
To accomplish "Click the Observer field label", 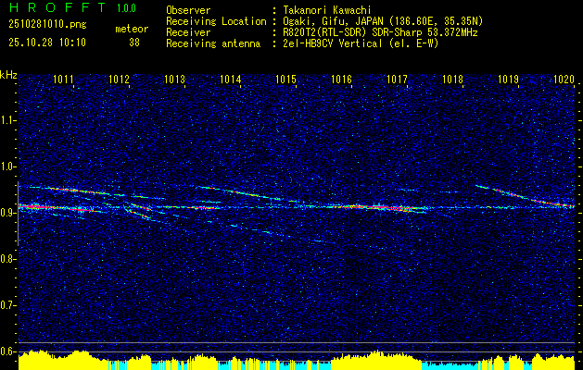I will pyautogui.click(x=188, y=10).
